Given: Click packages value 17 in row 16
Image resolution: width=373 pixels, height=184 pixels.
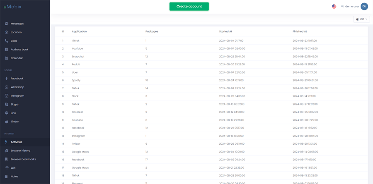Looking at the screenshot, I should click(x=147, y=160).
